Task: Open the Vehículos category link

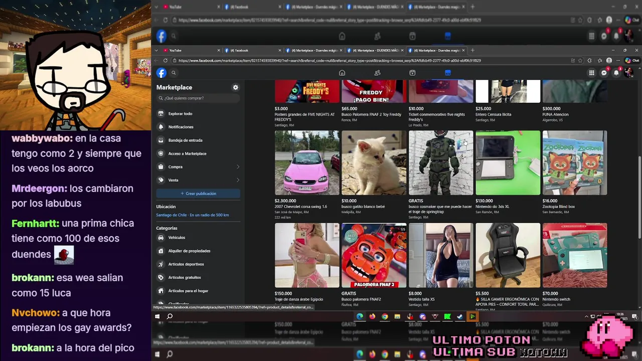Action: coord(177,238)
